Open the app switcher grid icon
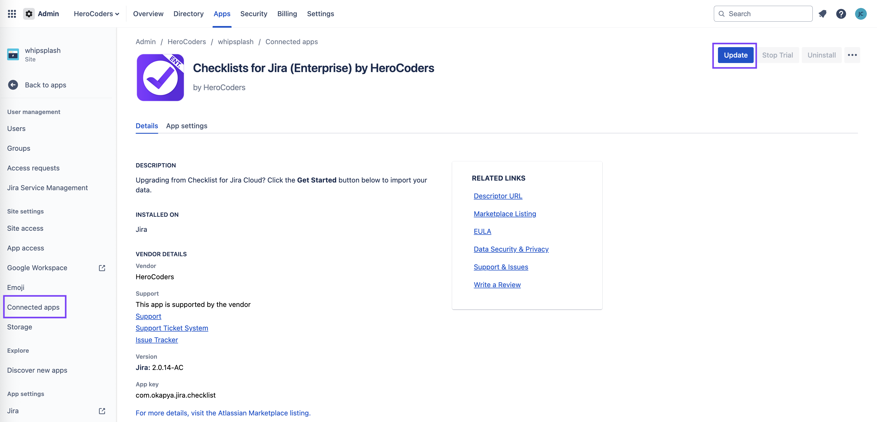 pyautogui.click(x=12, y=14)
